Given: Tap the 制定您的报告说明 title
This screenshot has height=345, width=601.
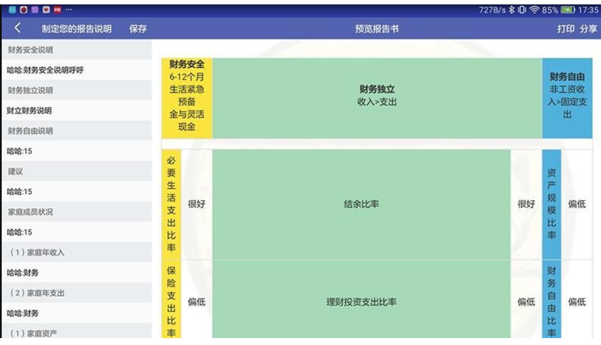Looking at the screenshot, I should [x=77, y=29].
